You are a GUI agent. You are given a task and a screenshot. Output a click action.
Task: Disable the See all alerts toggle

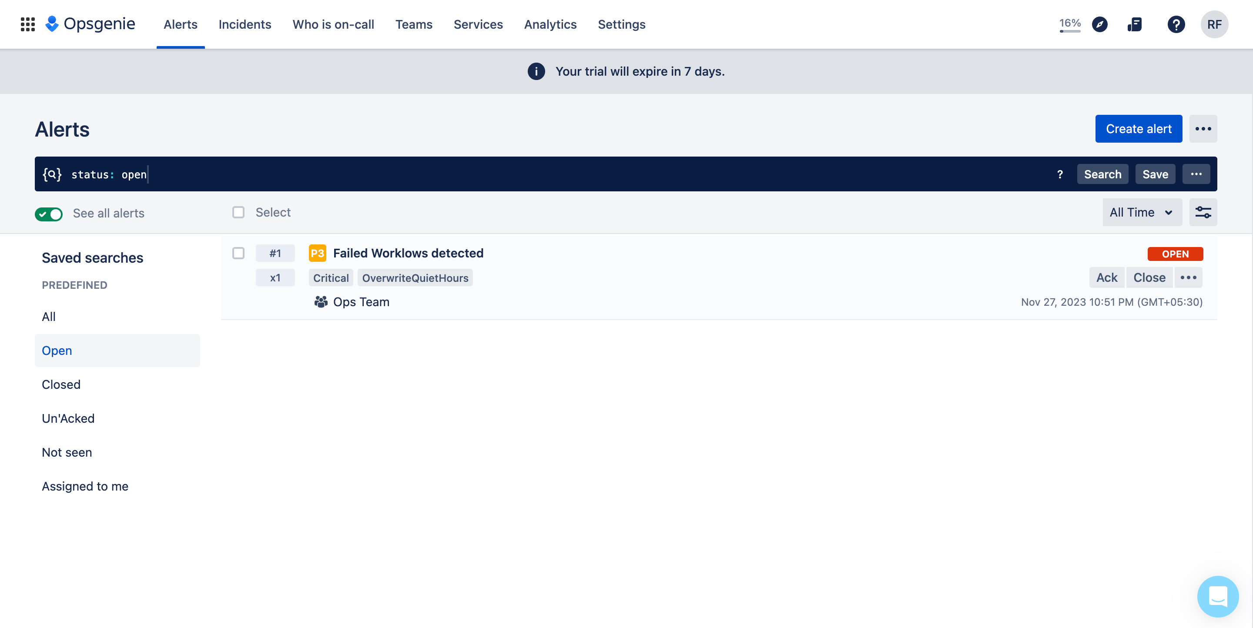[49, 214]
